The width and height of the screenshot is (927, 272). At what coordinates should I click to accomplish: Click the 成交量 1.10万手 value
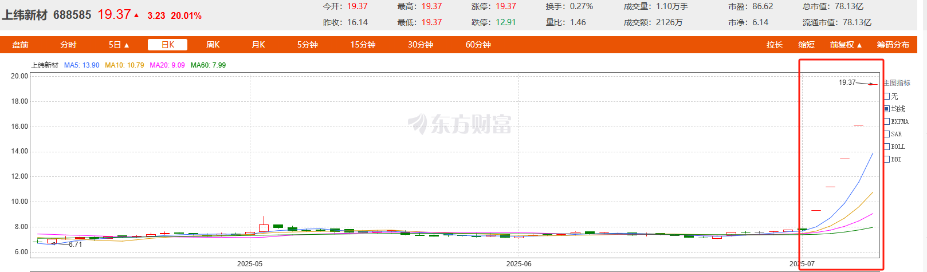click(x=672, y=6)
